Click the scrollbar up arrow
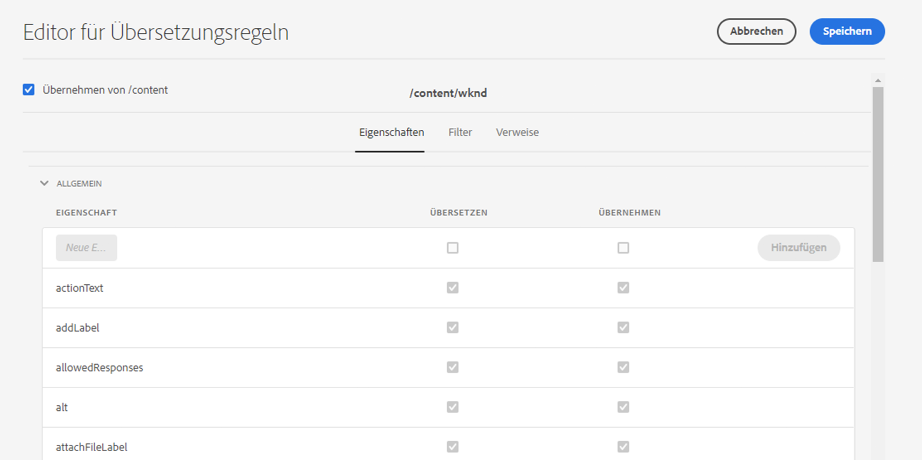 [878, 80]
